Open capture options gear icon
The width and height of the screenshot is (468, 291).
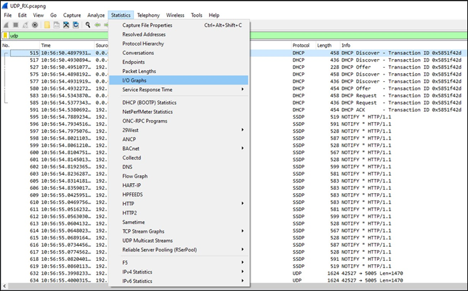[35, 25]
